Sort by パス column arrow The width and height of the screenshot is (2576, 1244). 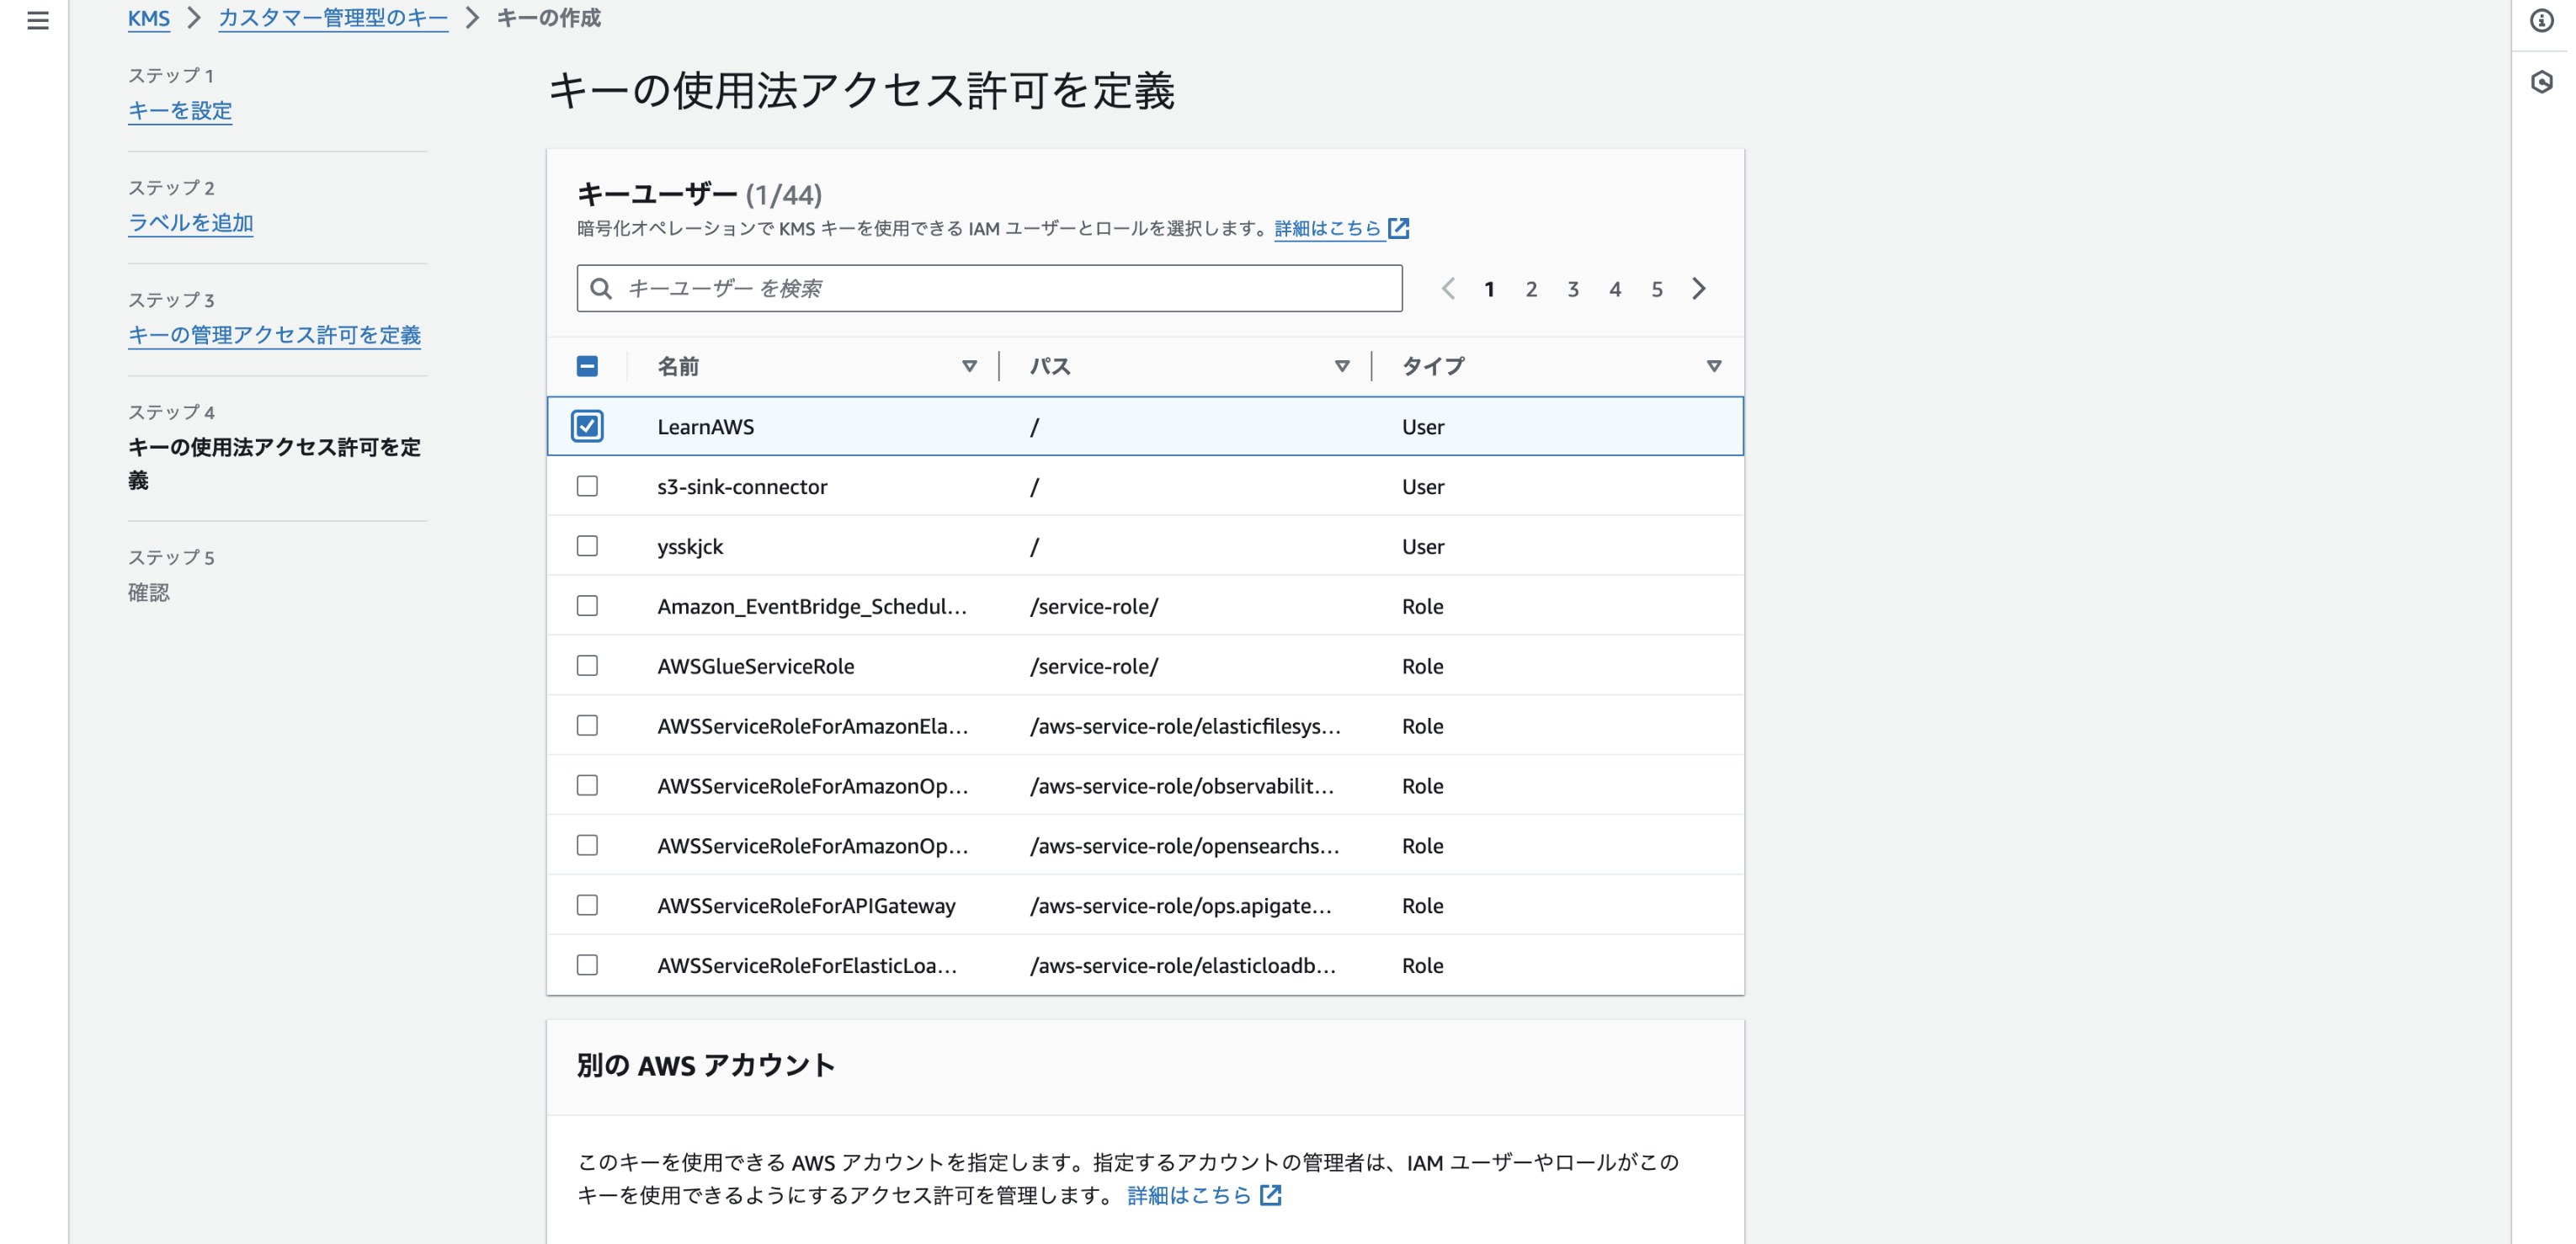(x=1342, y=366)
